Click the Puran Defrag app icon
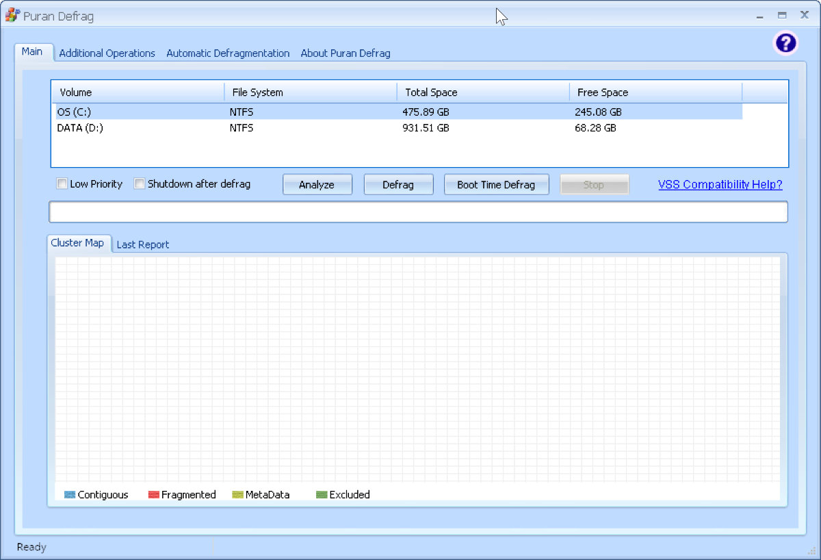Viewport: 821px width, 560px height. [x=12, y=15]
